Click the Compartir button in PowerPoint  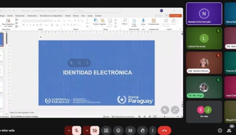(175, 15)
